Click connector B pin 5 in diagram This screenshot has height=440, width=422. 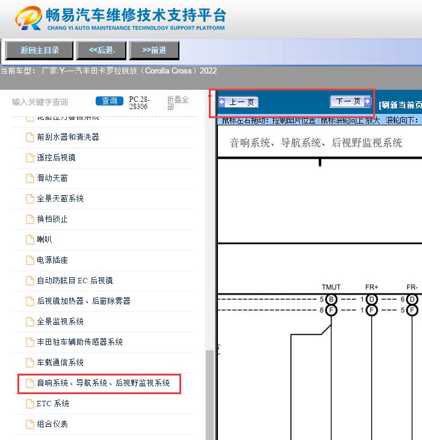click(331, 300)
